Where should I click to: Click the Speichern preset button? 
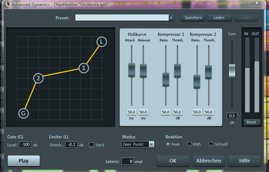point(193,18)
